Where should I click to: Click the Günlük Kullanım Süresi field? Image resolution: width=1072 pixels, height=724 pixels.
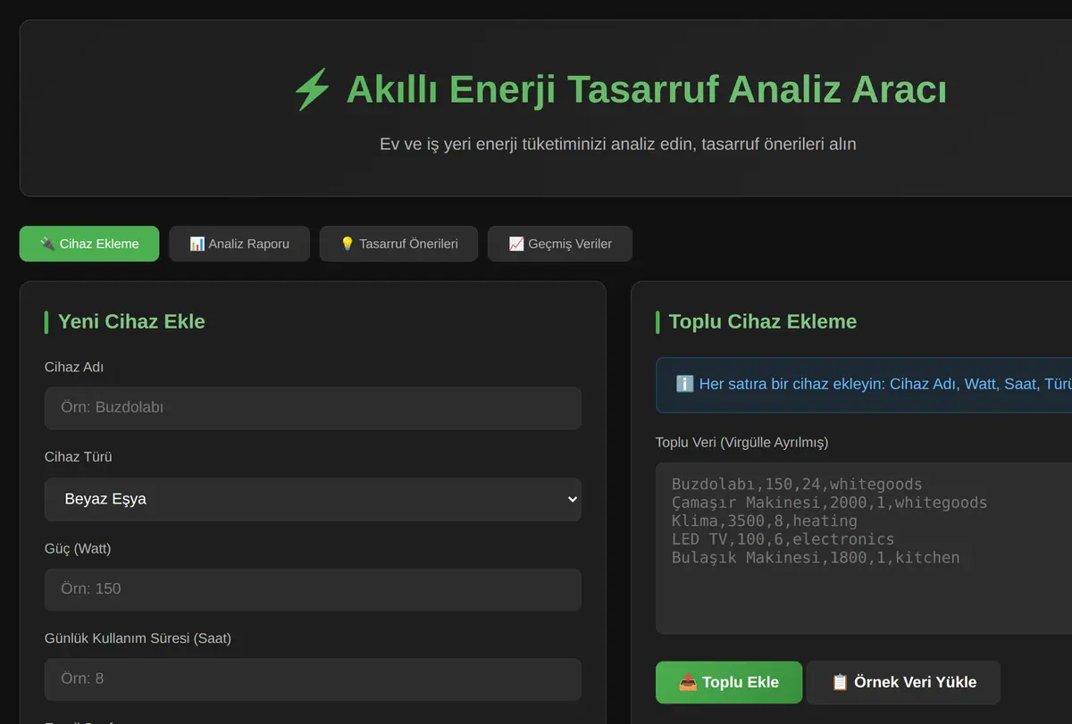(x=313, y=679)
